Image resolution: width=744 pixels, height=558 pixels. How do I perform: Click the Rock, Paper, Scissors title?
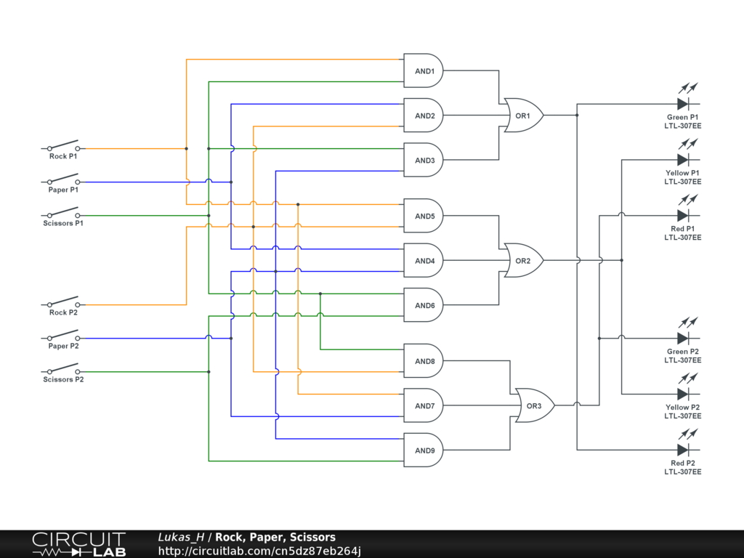pyautogui.click(x=275, y=538)
